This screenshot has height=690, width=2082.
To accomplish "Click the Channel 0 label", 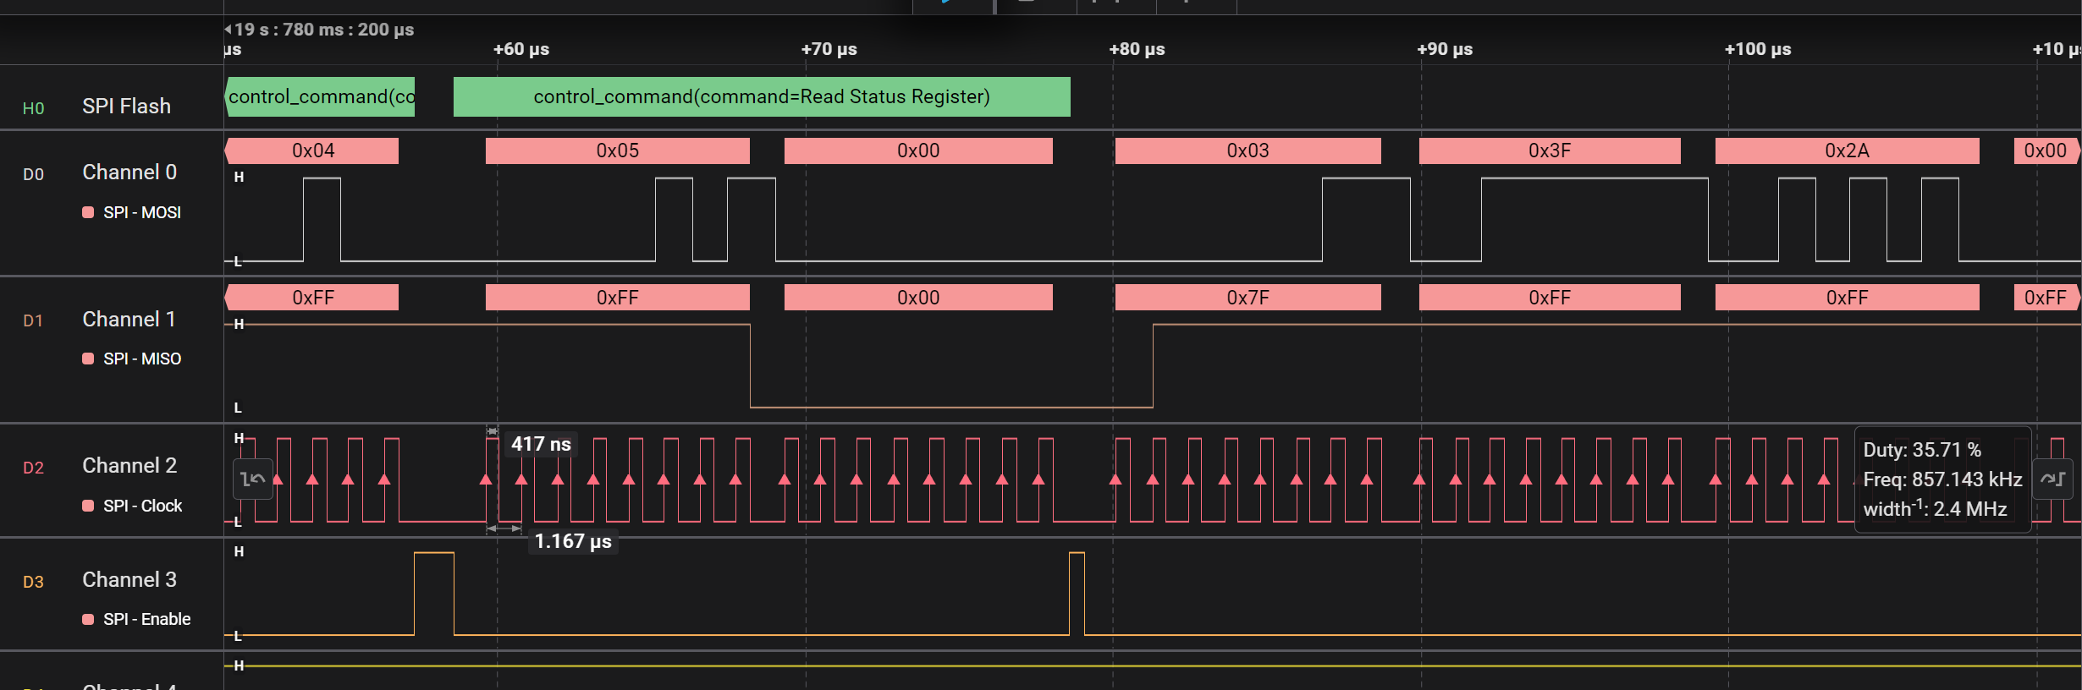I will point(129,172).
